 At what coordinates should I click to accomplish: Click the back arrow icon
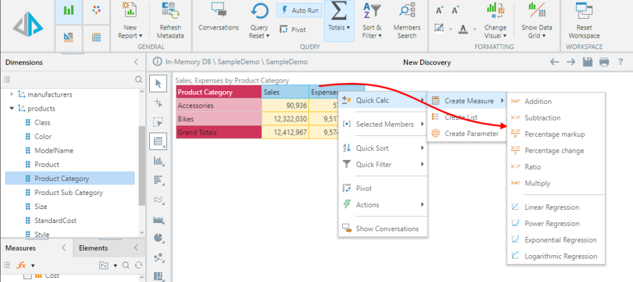[x=554, y=62]
